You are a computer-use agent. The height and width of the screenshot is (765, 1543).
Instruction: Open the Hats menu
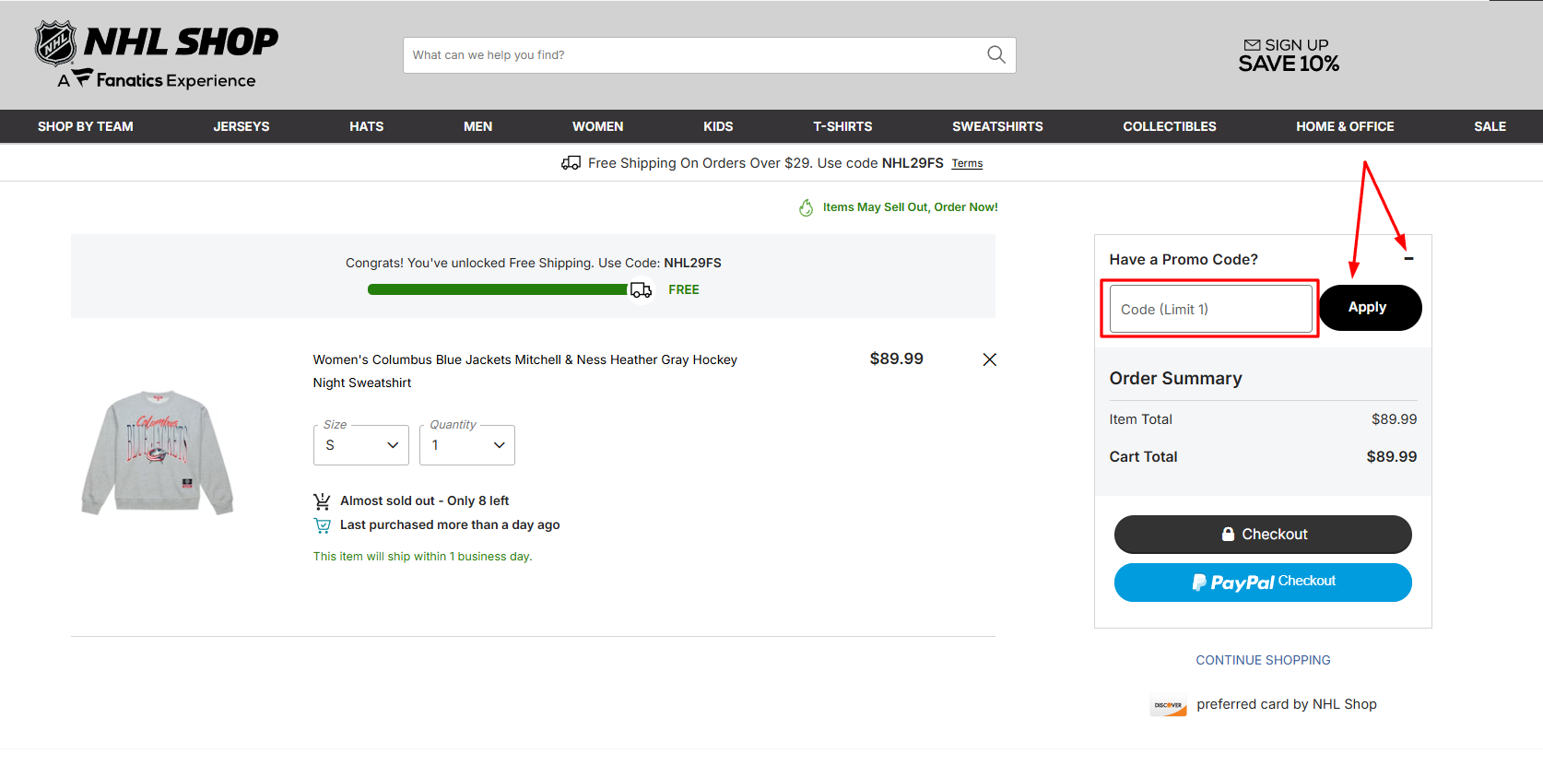pyautogui.click(x=367, y=126)
